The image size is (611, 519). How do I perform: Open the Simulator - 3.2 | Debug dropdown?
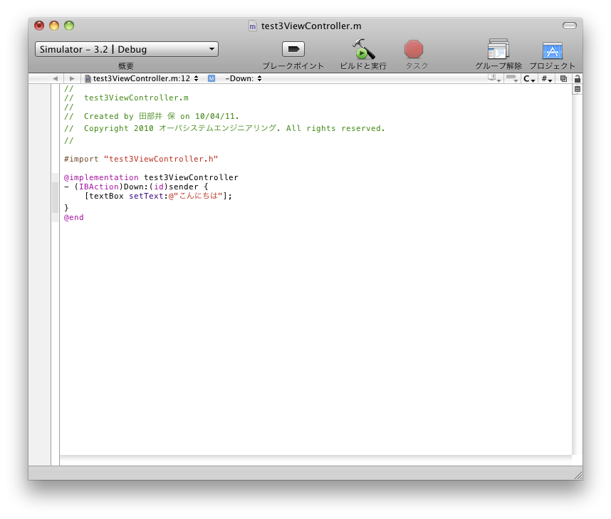tap(127, 49)
